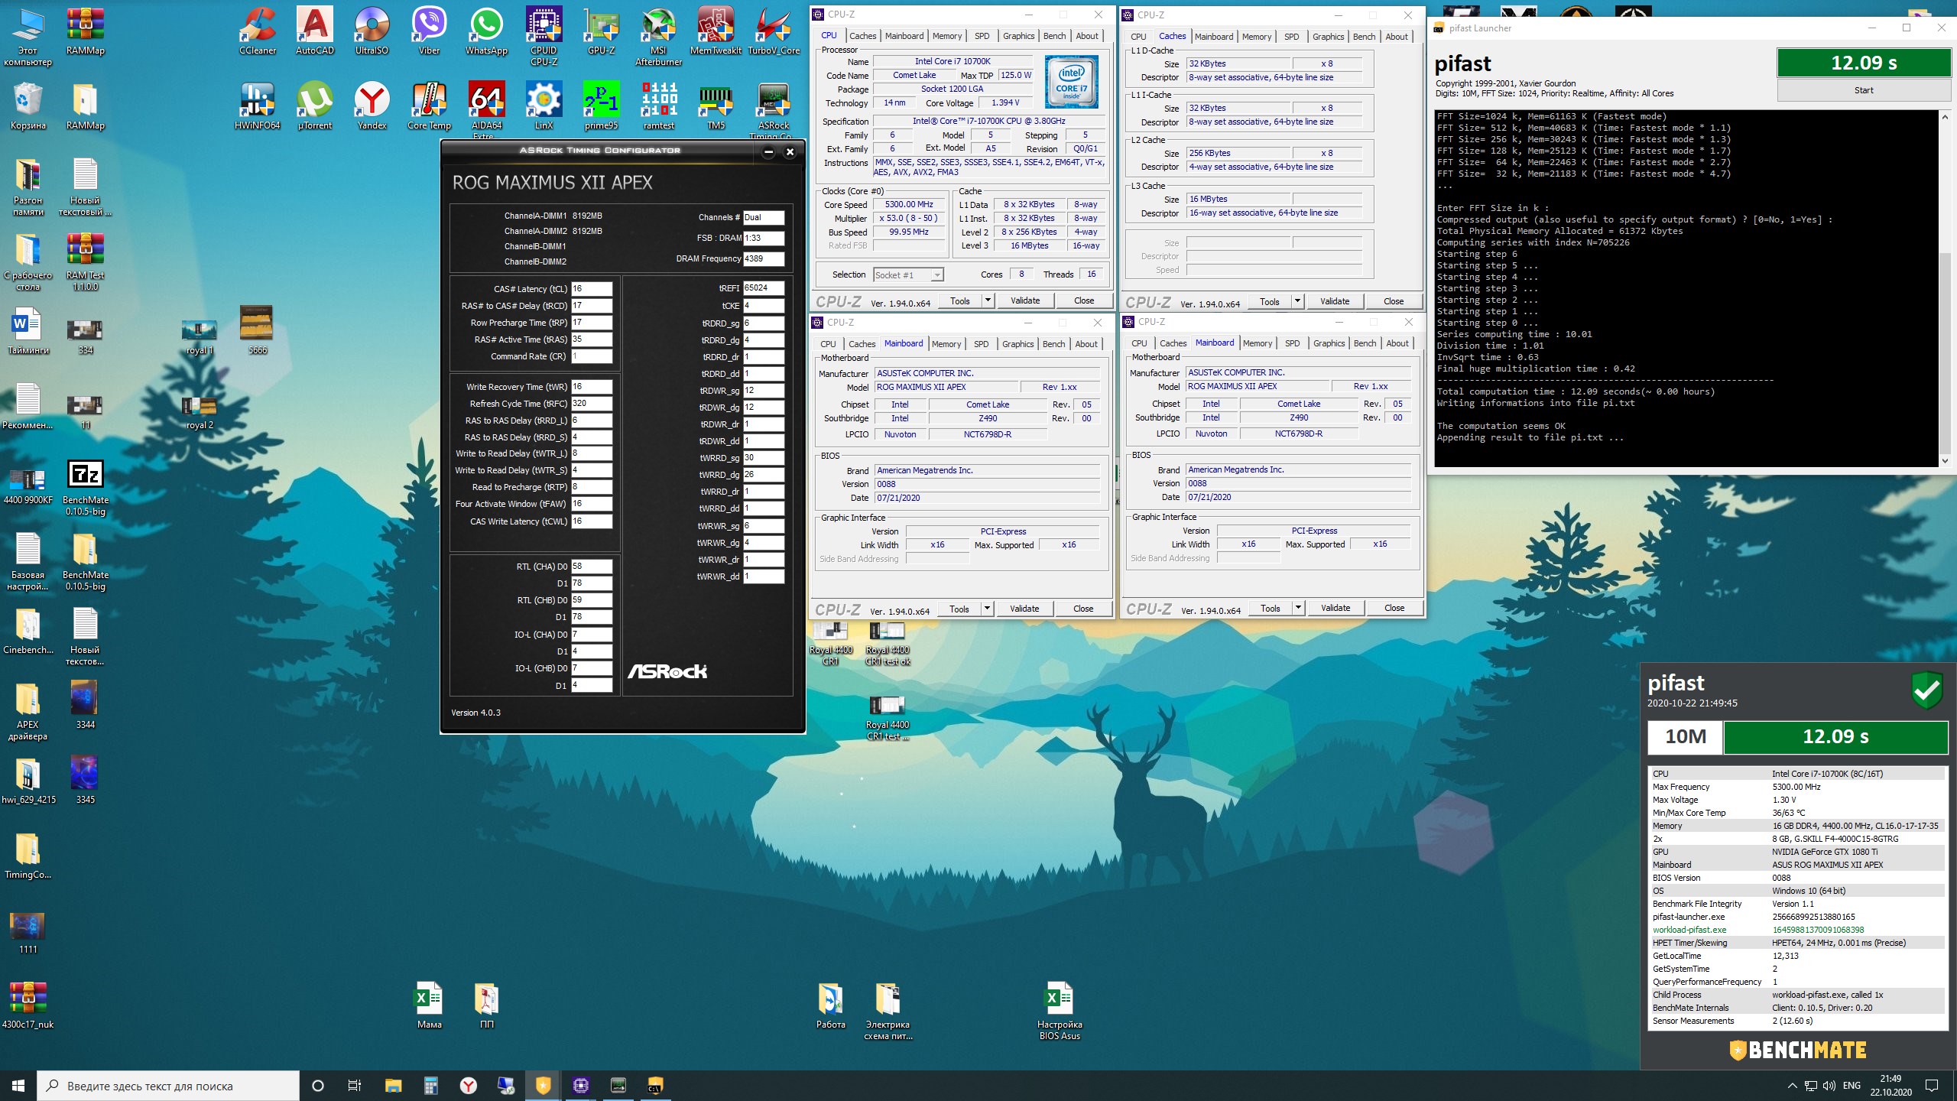Open the Core Temp desktop icon
The height and width of the screenshot is (1101, 1957).
point(429,106)
